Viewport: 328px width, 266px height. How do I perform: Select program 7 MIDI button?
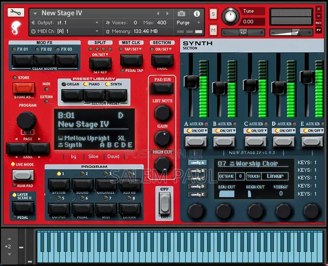106,209
